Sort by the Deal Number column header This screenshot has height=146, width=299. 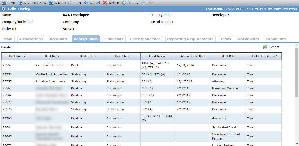tap(18, 56)
